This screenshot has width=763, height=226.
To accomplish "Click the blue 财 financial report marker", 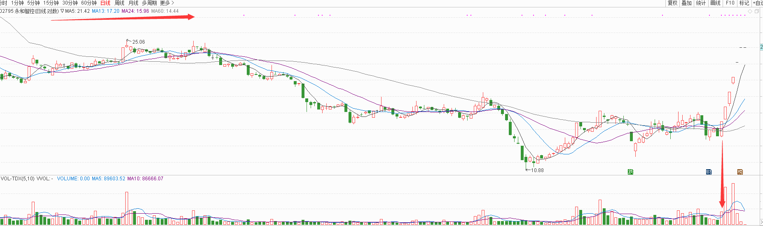I will [x=709, y=172].
